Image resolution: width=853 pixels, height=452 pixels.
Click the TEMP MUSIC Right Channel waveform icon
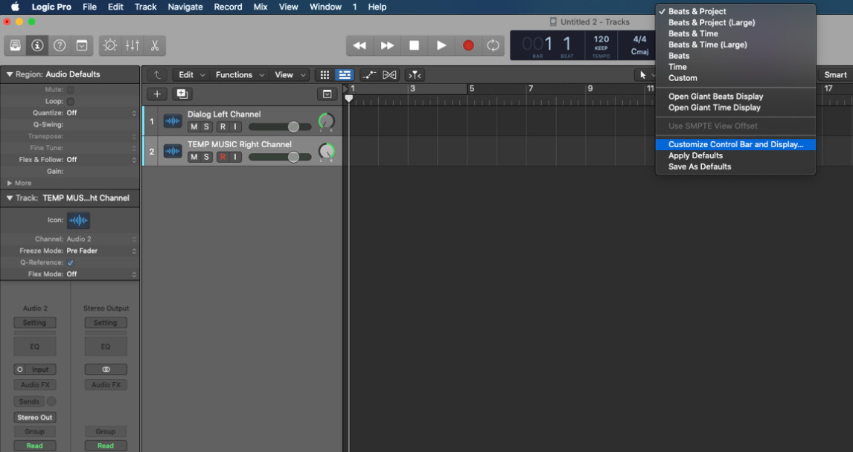pyautogui.click(x=173, y=152)
